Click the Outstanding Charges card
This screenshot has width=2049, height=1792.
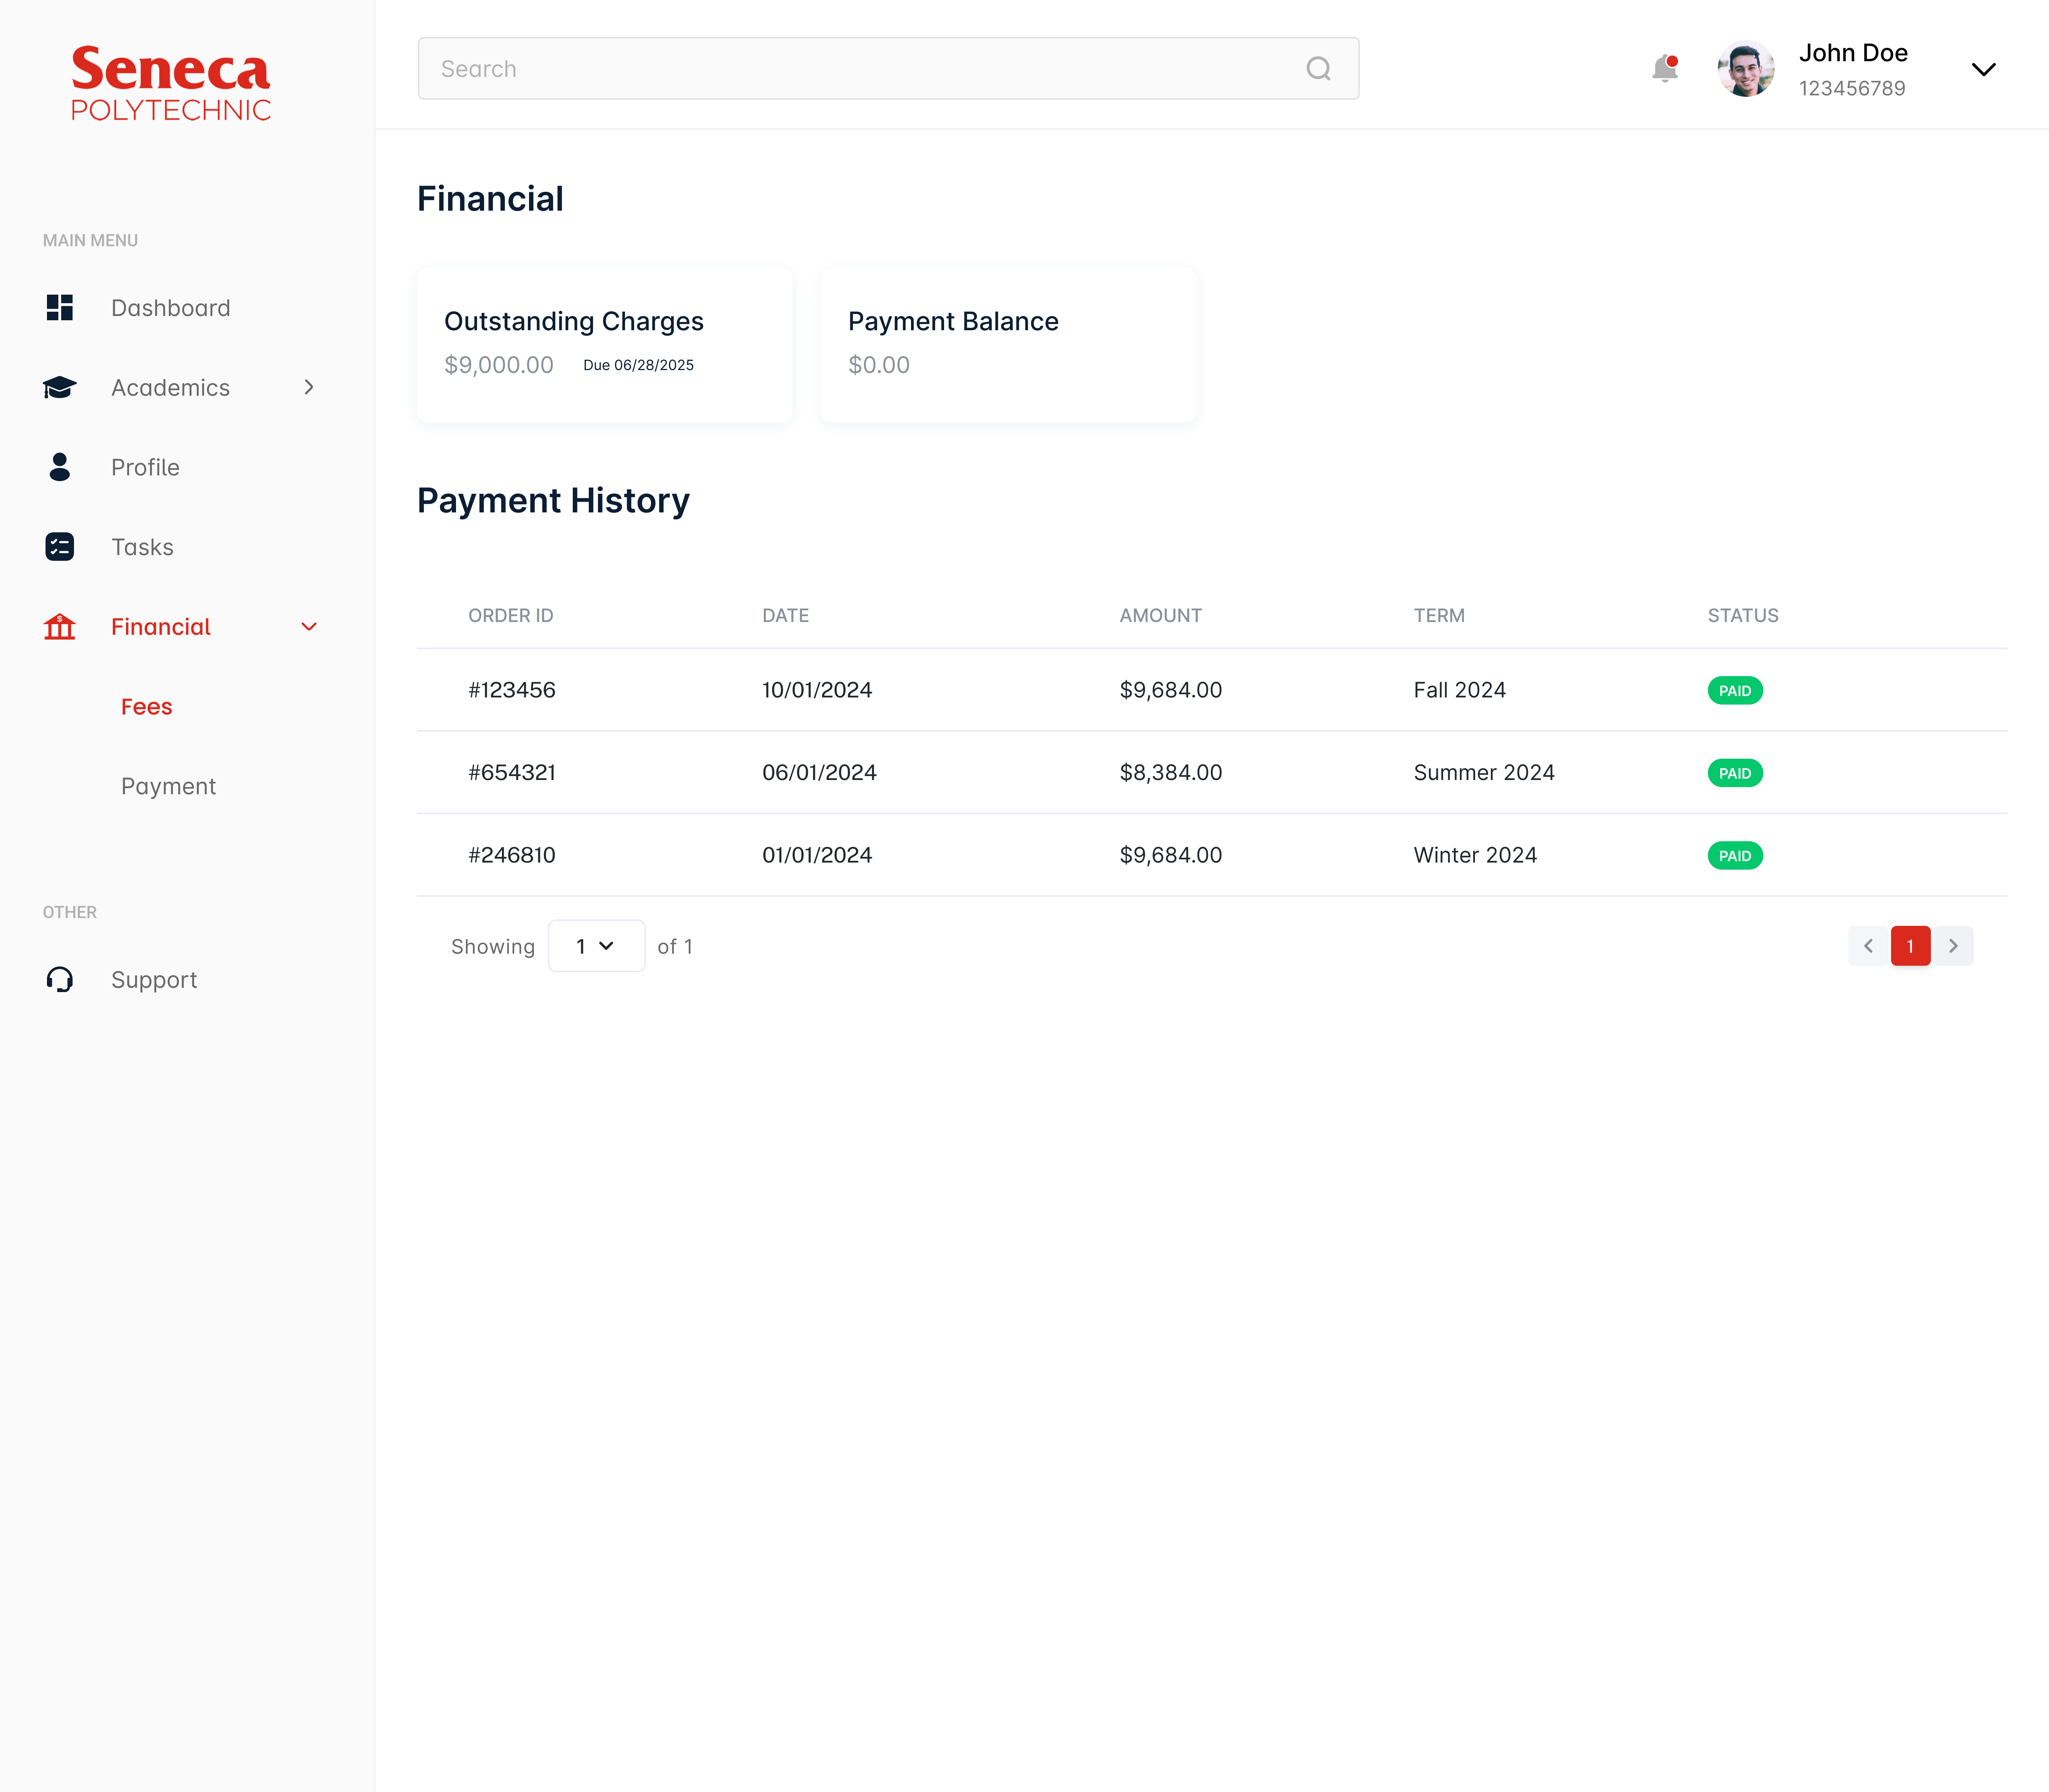(605, 345)
